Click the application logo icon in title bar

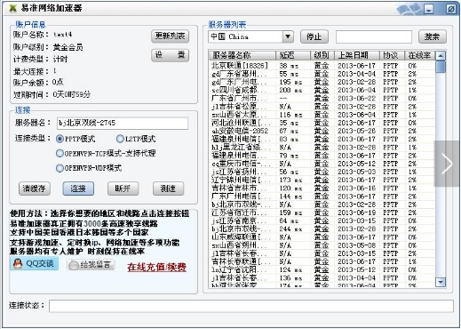click(x=12, y=8)
